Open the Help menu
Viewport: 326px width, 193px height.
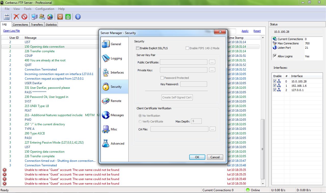(x=61, y=9)
